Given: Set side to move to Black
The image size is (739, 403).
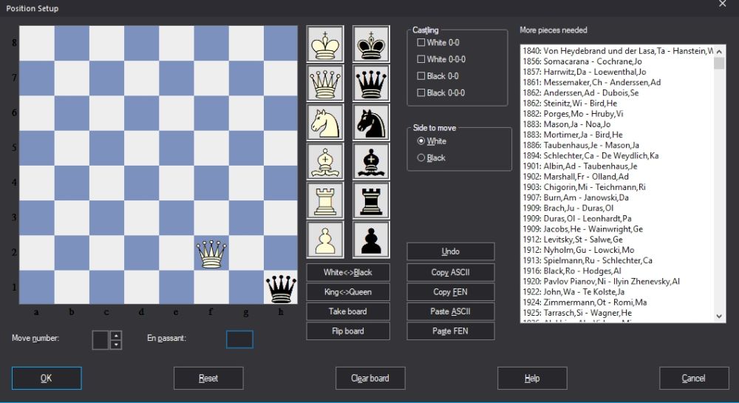Looking at the screenshot, I should pos(422,158).
